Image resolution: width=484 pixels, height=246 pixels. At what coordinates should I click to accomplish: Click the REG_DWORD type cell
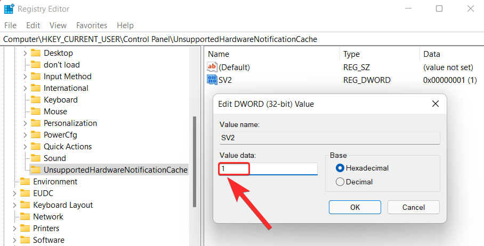click(367, 80)
